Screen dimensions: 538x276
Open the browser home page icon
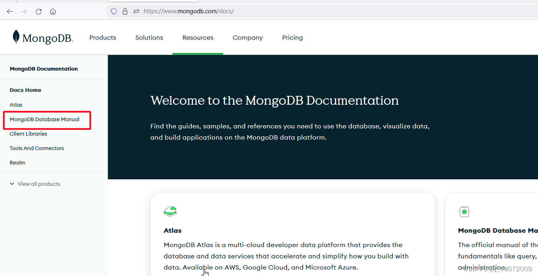(x=53, y=11)
